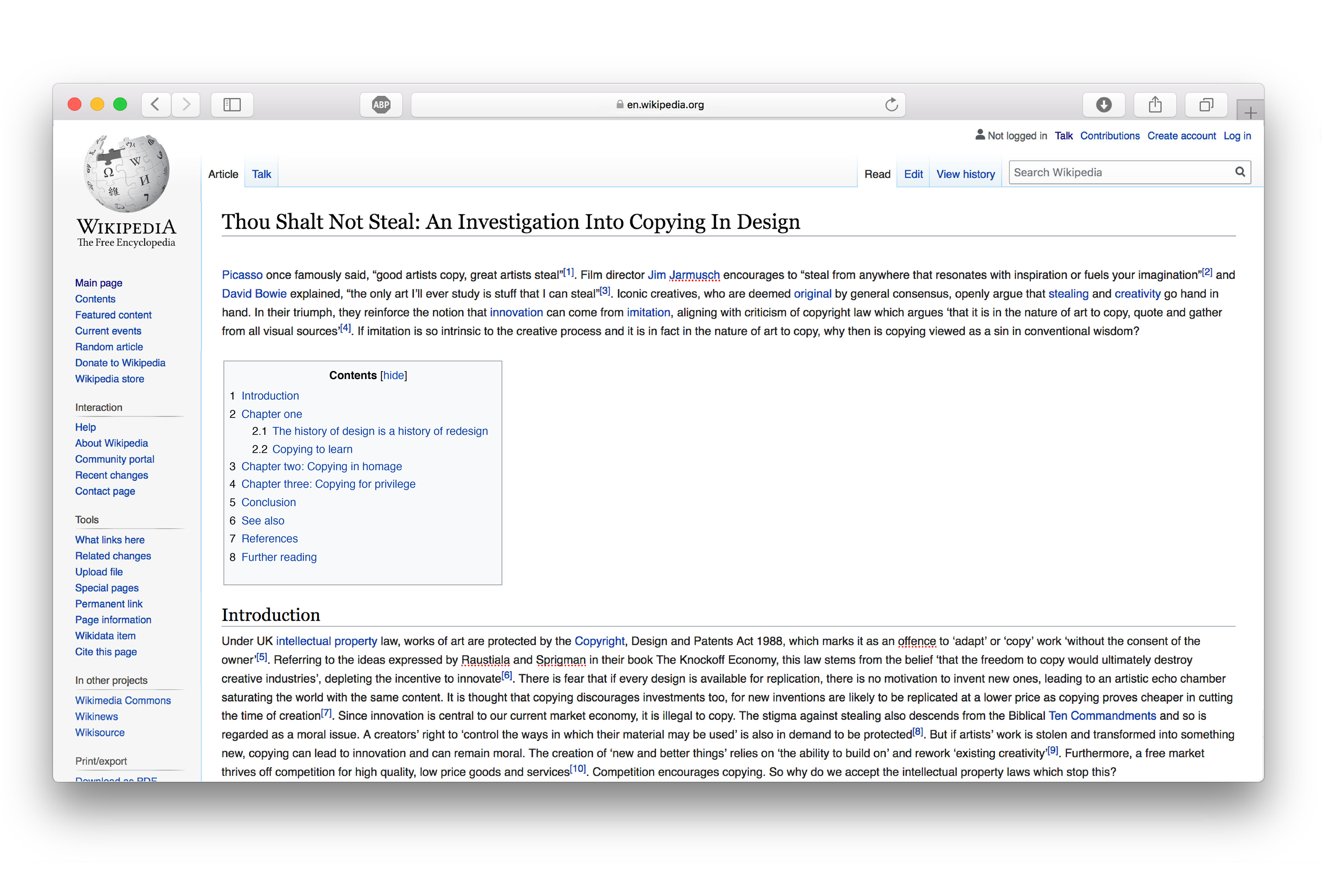Click Cite this page

(x=106, y=652)
